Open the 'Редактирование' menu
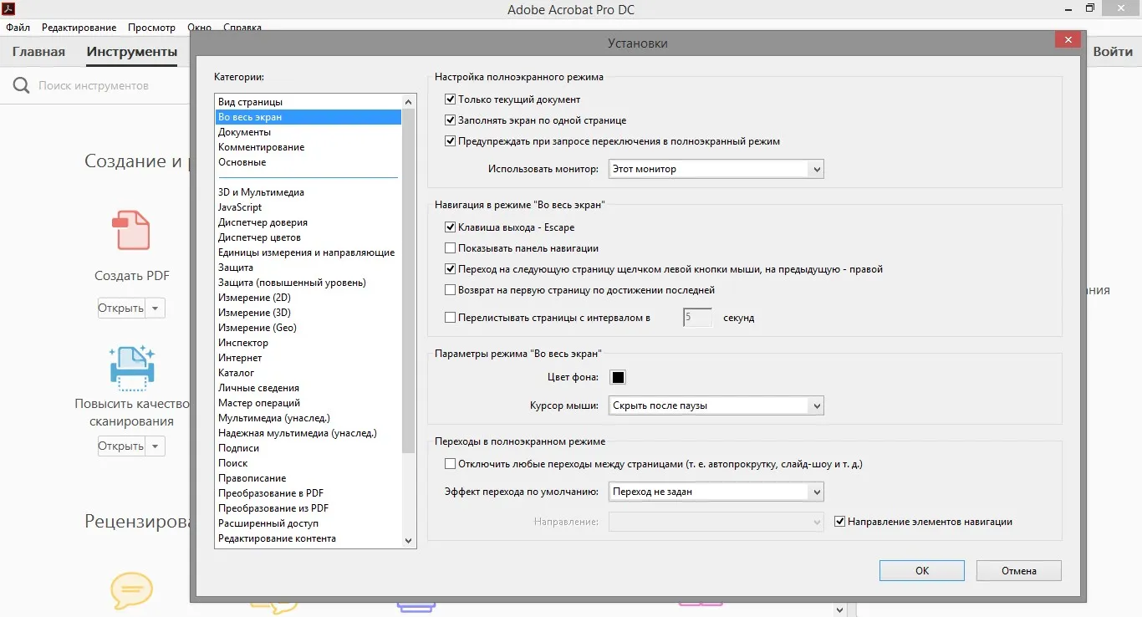 click(x=79, y=28)
